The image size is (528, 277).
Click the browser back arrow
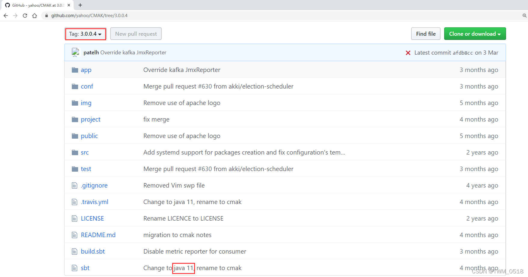[6, 16]
